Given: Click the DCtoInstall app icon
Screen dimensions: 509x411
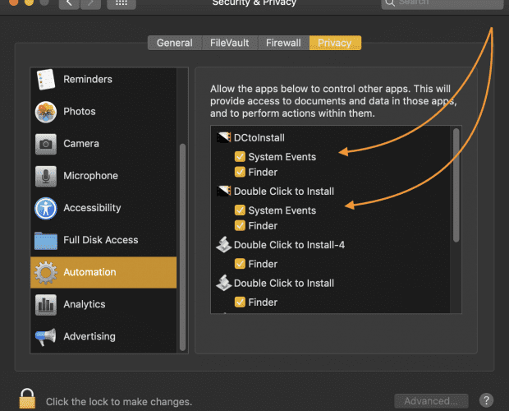Looking at the screenshot, I should pyautogui.click(x=224, y=137).
